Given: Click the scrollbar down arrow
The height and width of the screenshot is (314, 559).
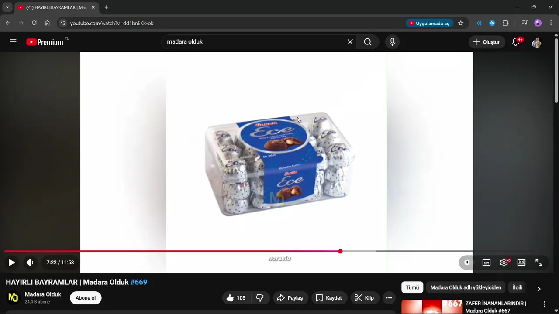Looking at the screenshot, I should (x=556, y=311).
